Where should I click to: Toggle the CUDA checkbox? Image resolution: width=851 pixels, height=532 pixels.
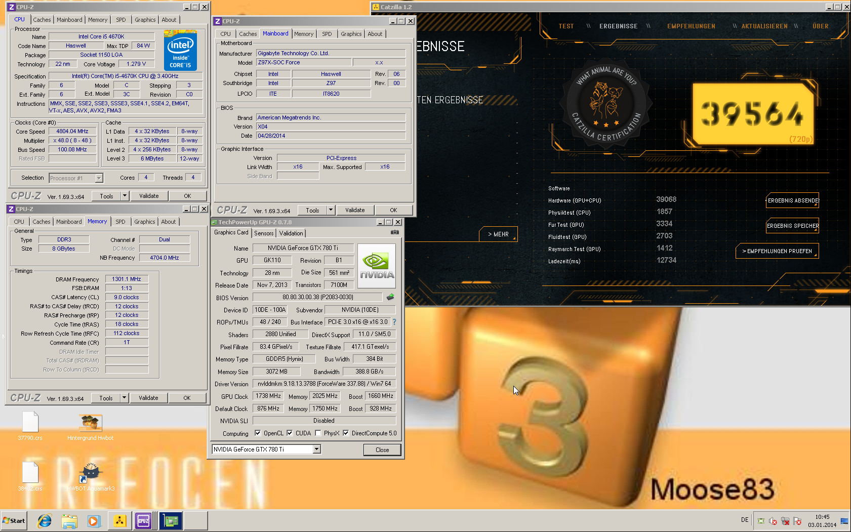[x=290, y=433]
